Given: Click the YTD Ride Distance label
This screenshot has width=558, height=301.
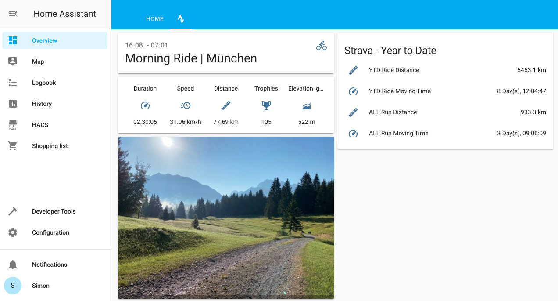Looking at the screenshot, I should 394,70.
